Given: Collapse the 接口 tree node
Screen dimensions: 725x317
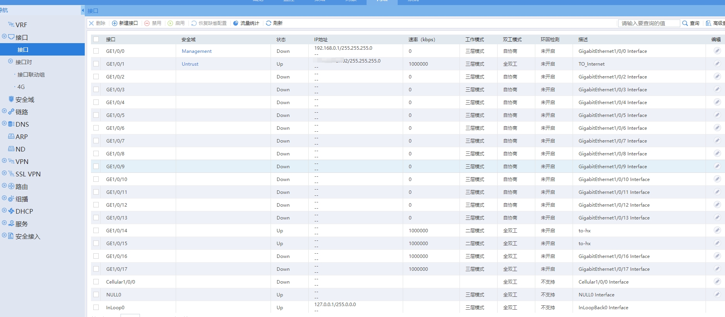Looking at the screenshot, I should pyautogui.click(x=4, y=36).
